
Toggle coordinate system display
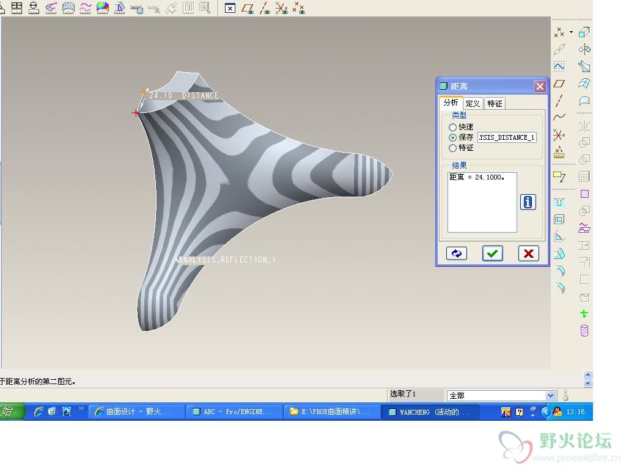(281, 8)
